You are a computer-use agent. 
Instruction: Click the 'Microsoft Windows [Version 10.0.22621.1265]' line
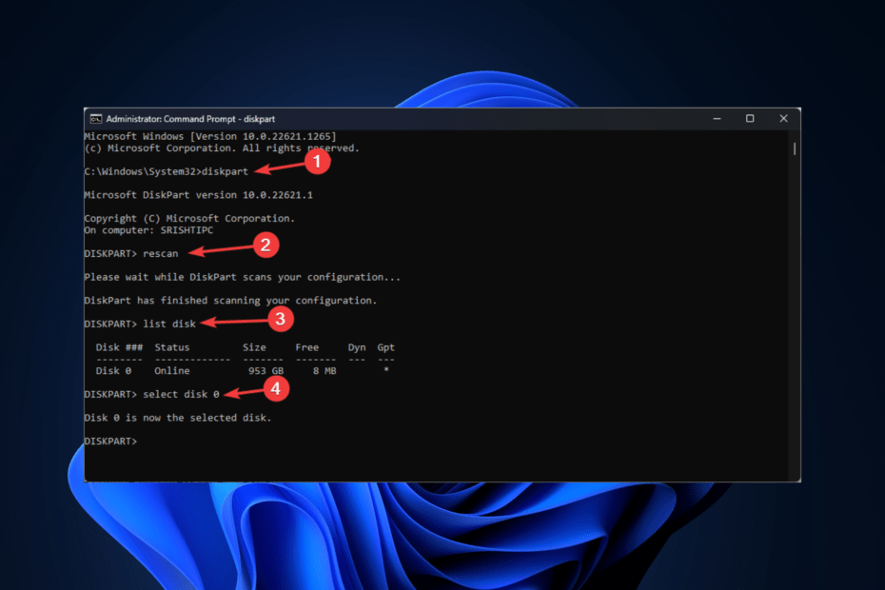210,137
